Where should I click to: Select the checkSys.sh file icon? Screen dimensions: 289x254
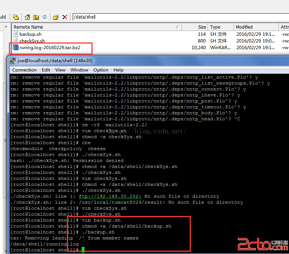point(16,41)
